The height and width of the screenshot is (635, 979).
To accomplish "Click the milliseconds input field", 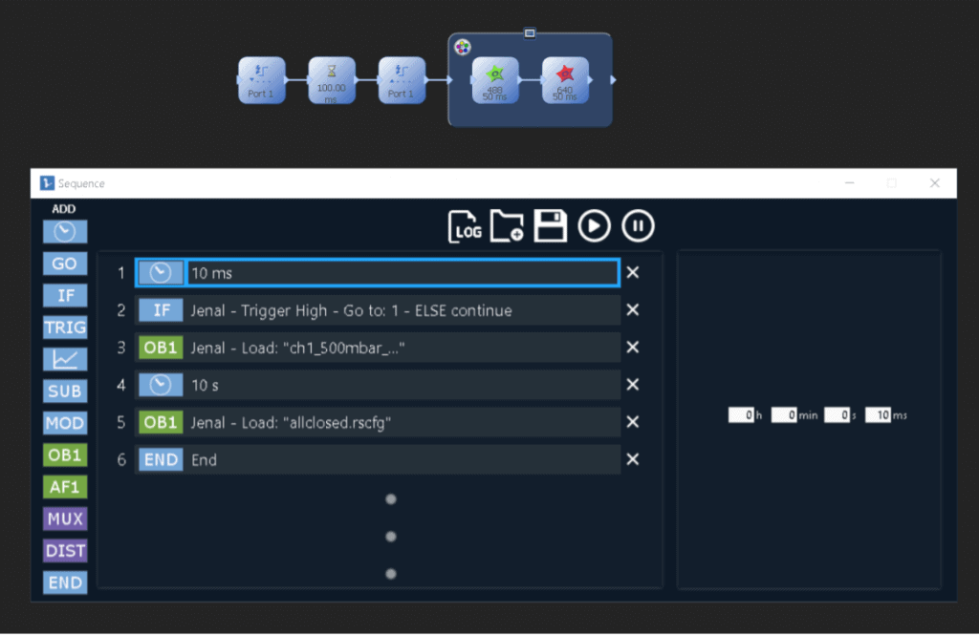I will [x=878, y=415].
